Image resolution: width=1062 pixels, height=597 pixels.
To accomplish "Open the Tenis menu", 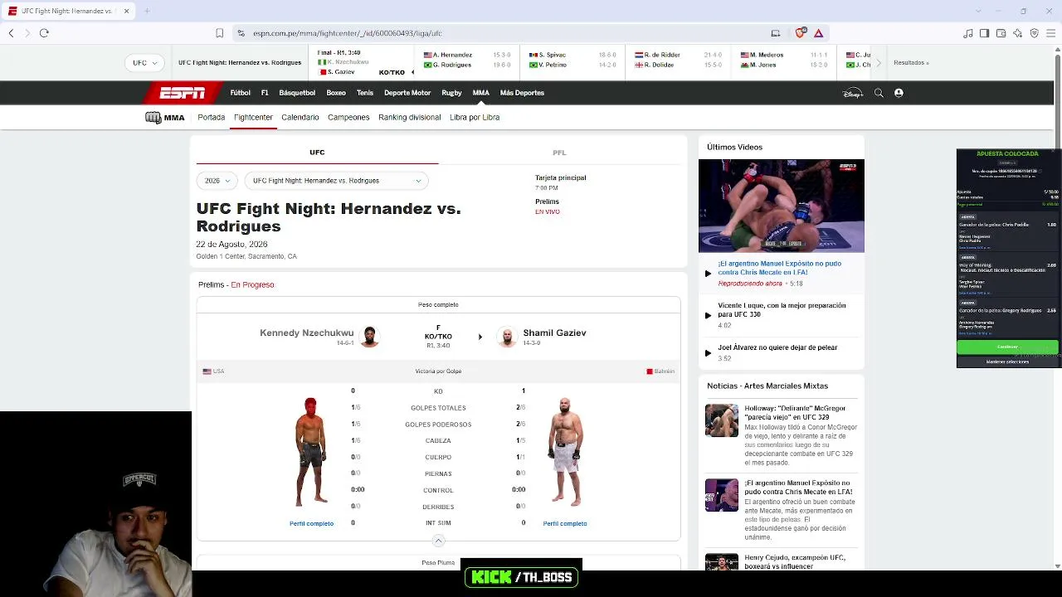I will tap(365, 93).
